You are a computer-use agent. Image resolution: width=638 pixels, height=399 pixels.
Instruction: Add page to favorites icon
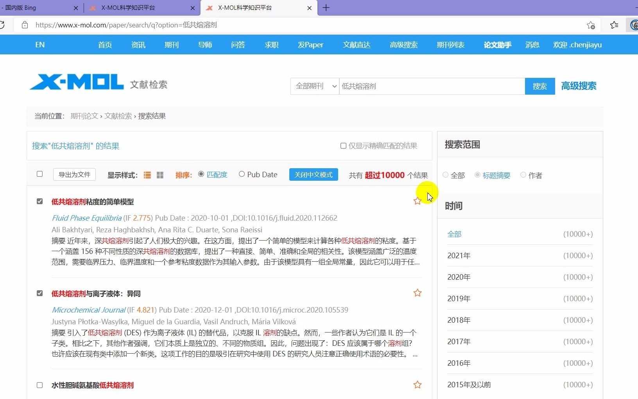(x=591, y=25)
